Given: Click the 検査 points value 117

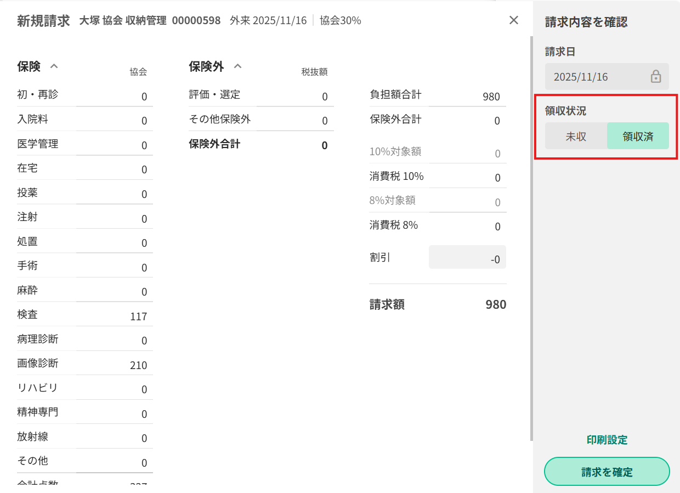Looking at the screenshot, I should pyautogui.click(x=138, y=316).
